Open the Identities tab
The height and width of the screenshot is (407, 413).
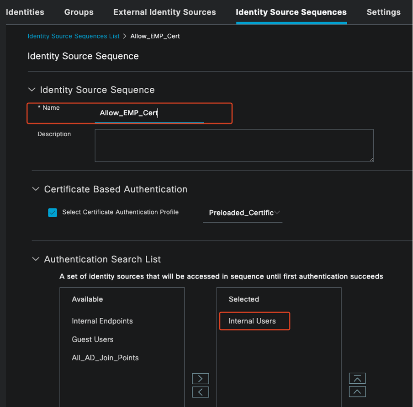click(x=25, y=12)
